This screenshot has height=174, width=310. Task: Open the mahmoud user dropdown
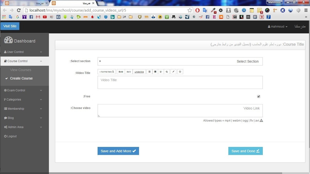278,27
